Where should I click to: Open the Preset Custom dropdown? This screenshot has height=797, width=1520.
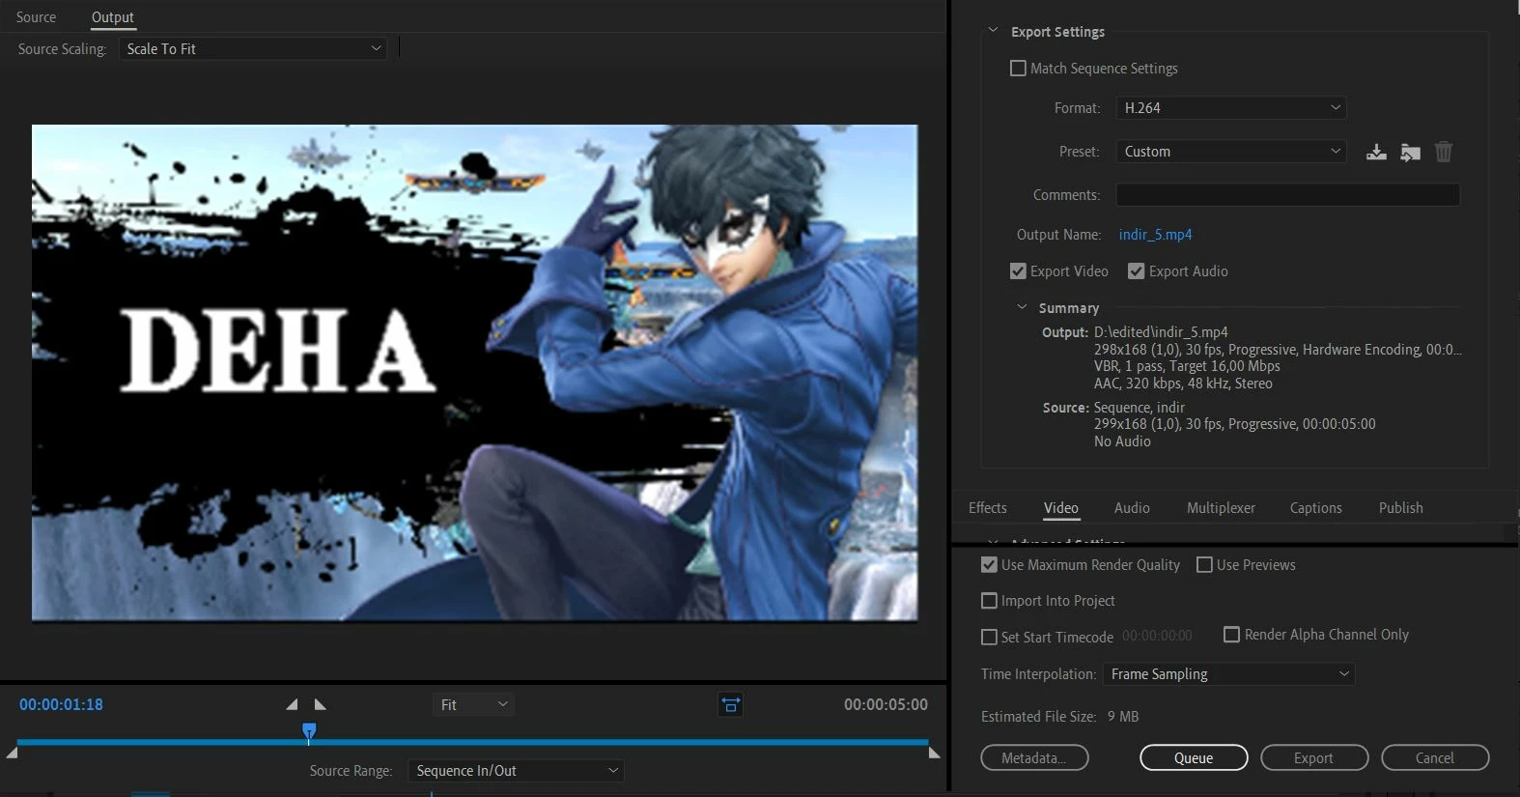pyautogui.click(x=1231, y=152)
